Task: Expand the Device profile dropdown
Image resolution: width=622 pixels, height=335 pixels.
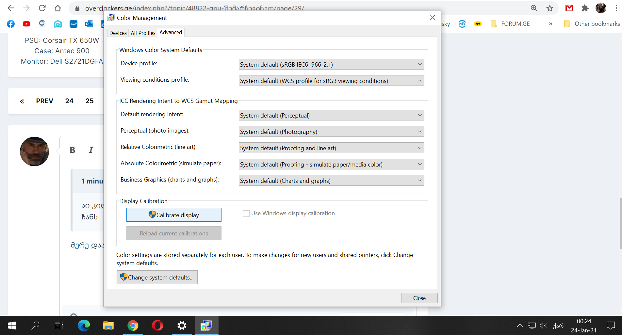Action: pyautogui.click(x=331, y=64)
